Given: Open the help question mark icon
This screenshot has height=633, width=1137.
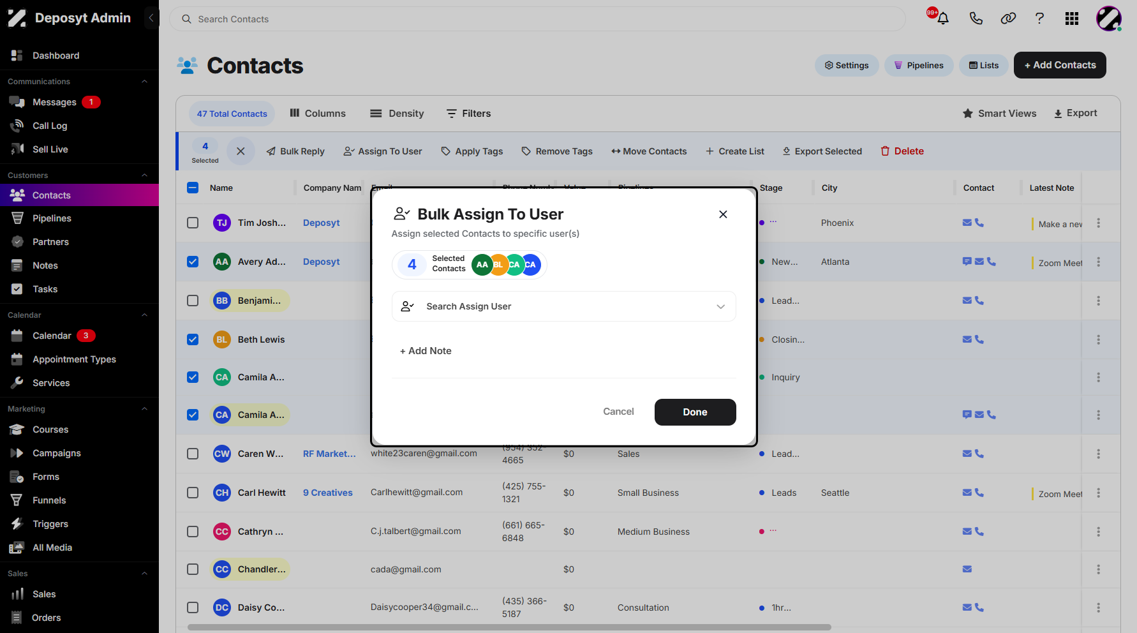Looking at the screenshot, I should pyautogui.click(x=1039, y=19).
